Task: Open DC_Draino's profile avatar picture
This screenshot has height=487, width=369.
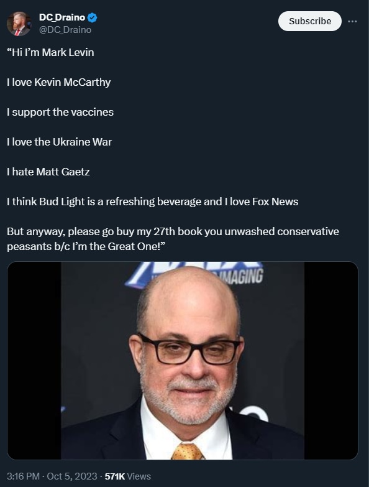Action: point(19,24)
